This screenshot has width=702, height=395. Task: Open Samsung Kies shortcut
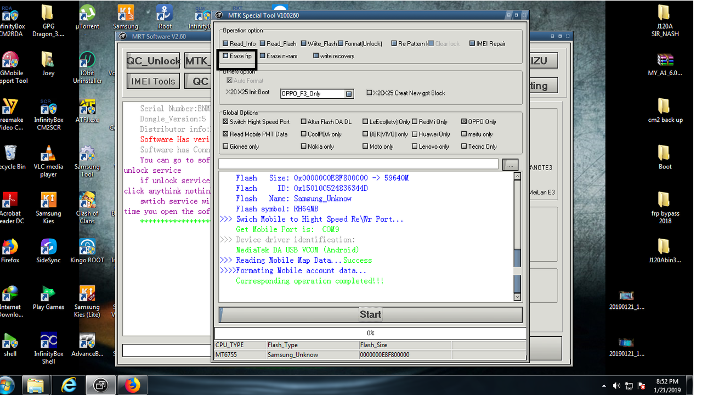(48, 208)
